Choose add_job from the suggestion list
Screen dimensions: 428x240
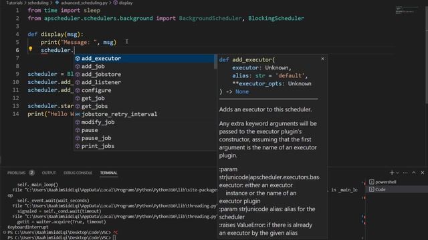pyautogui.click(x=144, y=66)
